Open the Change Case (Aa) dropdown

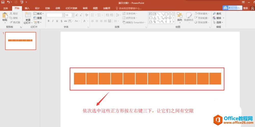click(x=77, y=21)
